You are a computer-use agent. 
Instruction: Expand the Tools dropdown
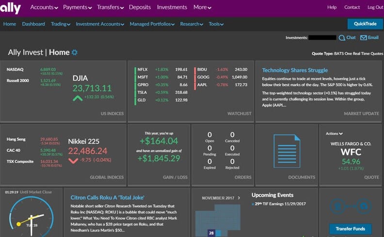pyautogui.click(x=216, y=24)
